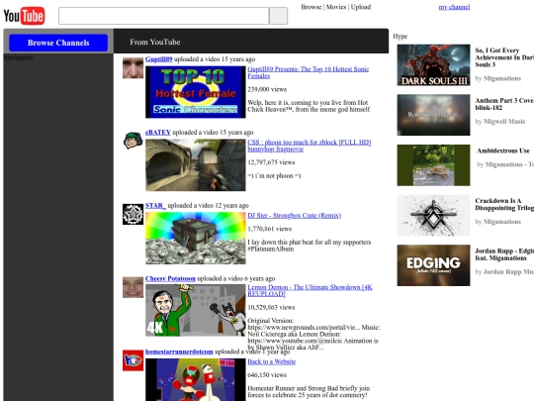This screenshot has height=401, width=534.
Task: Open eBATEY channel link
Action: [x=157, y=132]
